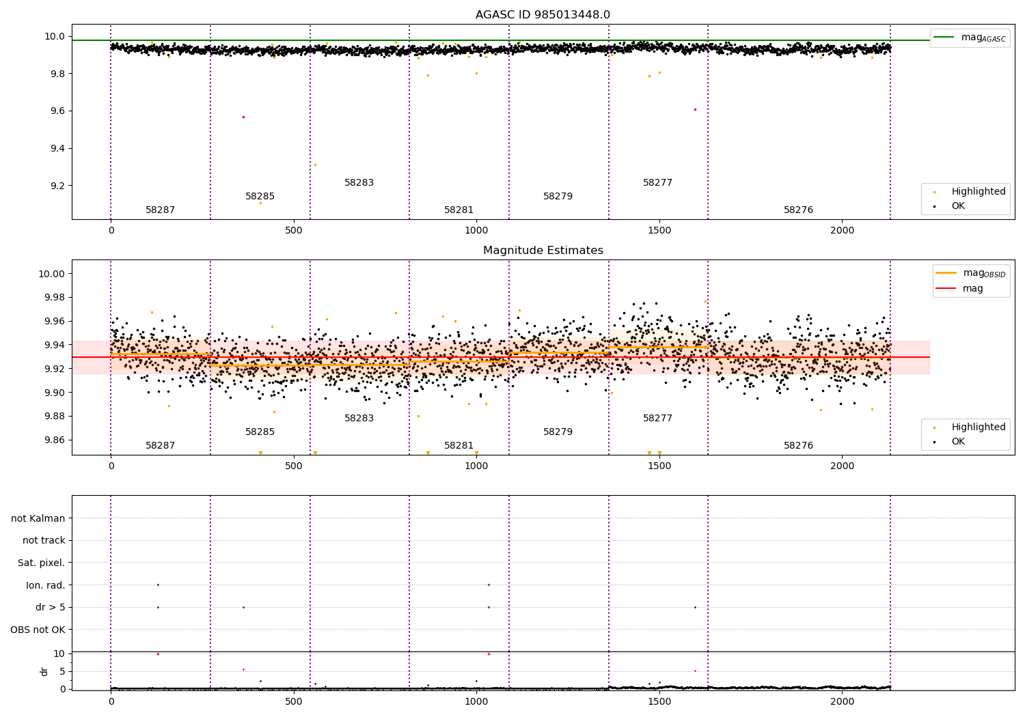Click y-axis tick 9.86 in Magnitude Estimates plot
Image resolution: width=1025 pixels, height=717 pixels.
(x=54, y=440)
